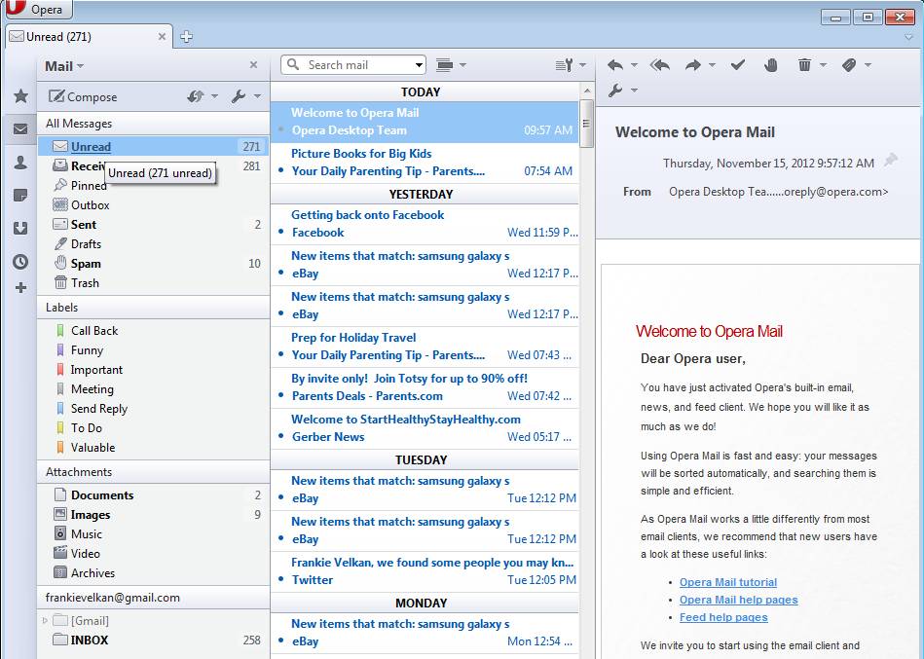Open the Drafts folder
Viewport: 924px width, 659px height.
(x=153, y=243)
